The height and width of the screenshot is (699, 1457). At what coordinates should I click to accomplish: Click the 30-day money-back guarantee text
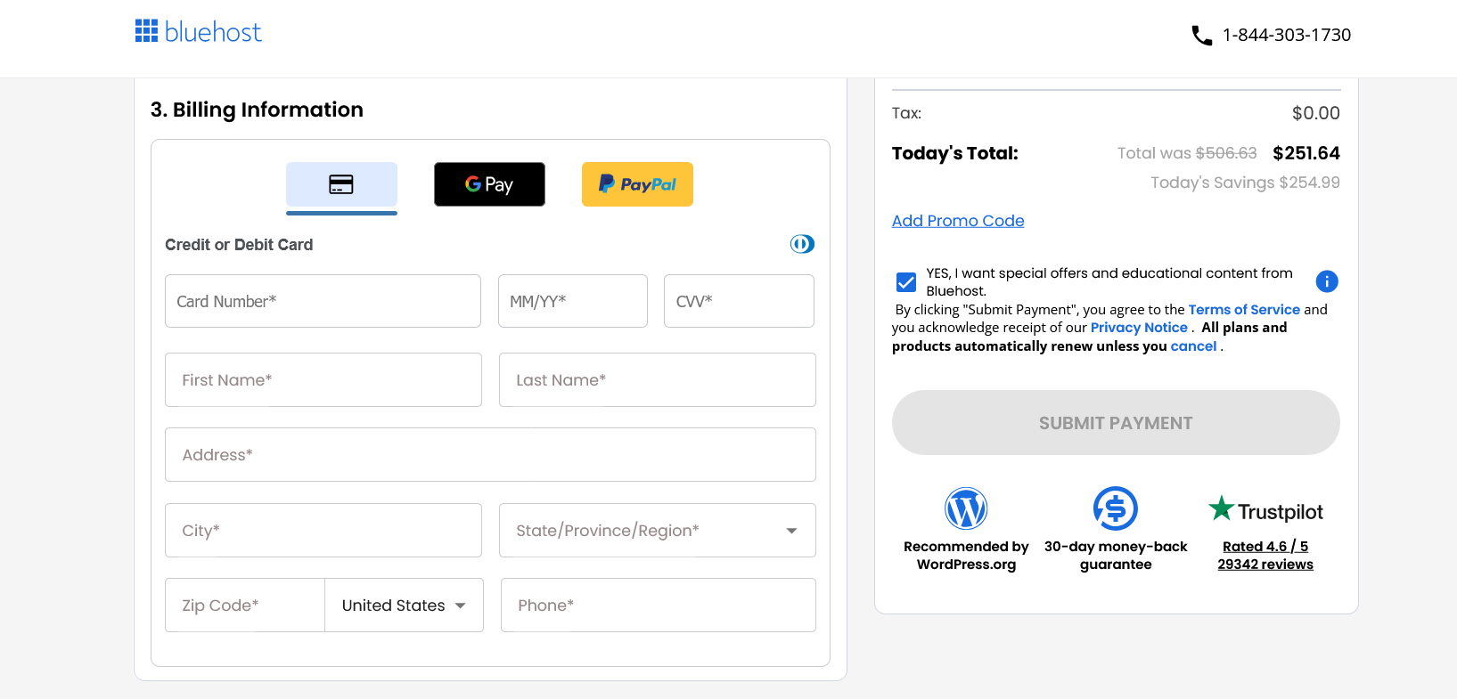tap(1116, 555)
